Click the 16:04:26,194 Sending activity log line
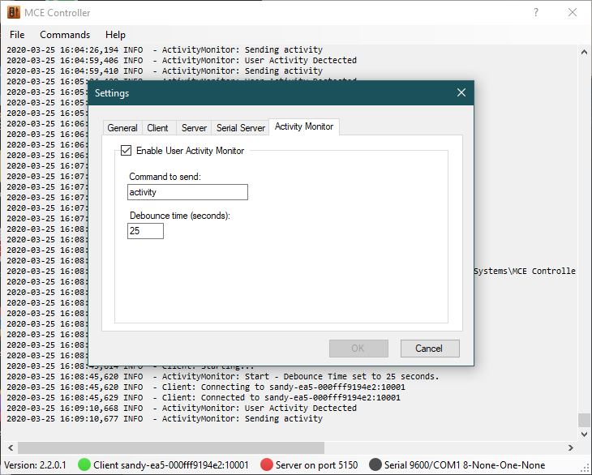Viewport: 592px width, 475px height. tap(165, 49)
